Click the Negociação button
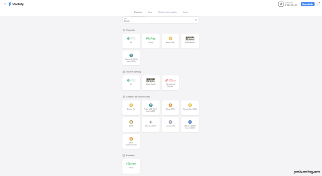This screenshot has width=322, height=176. (308, 4)
